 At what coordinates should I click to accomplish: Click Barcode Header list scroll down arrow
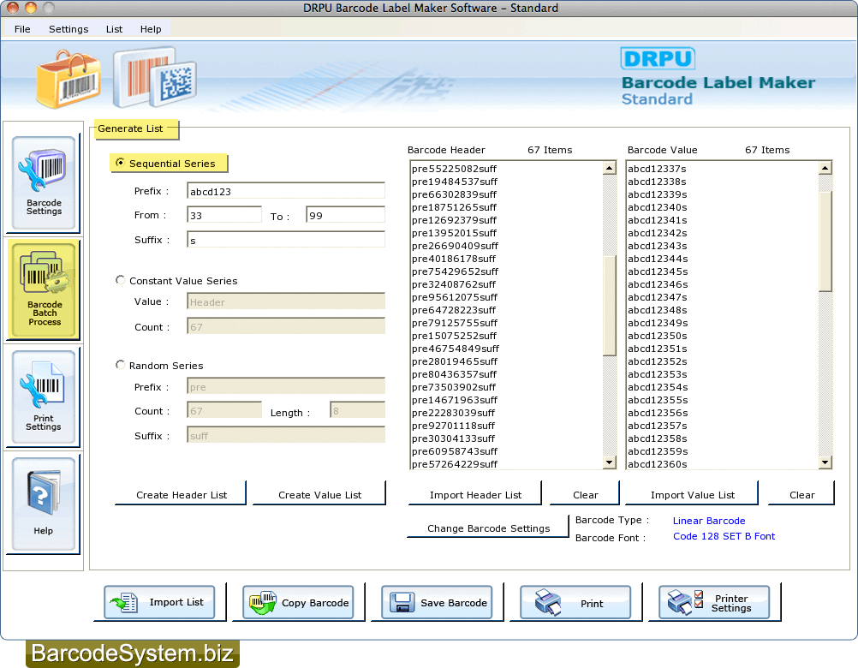tap(610, 462)
